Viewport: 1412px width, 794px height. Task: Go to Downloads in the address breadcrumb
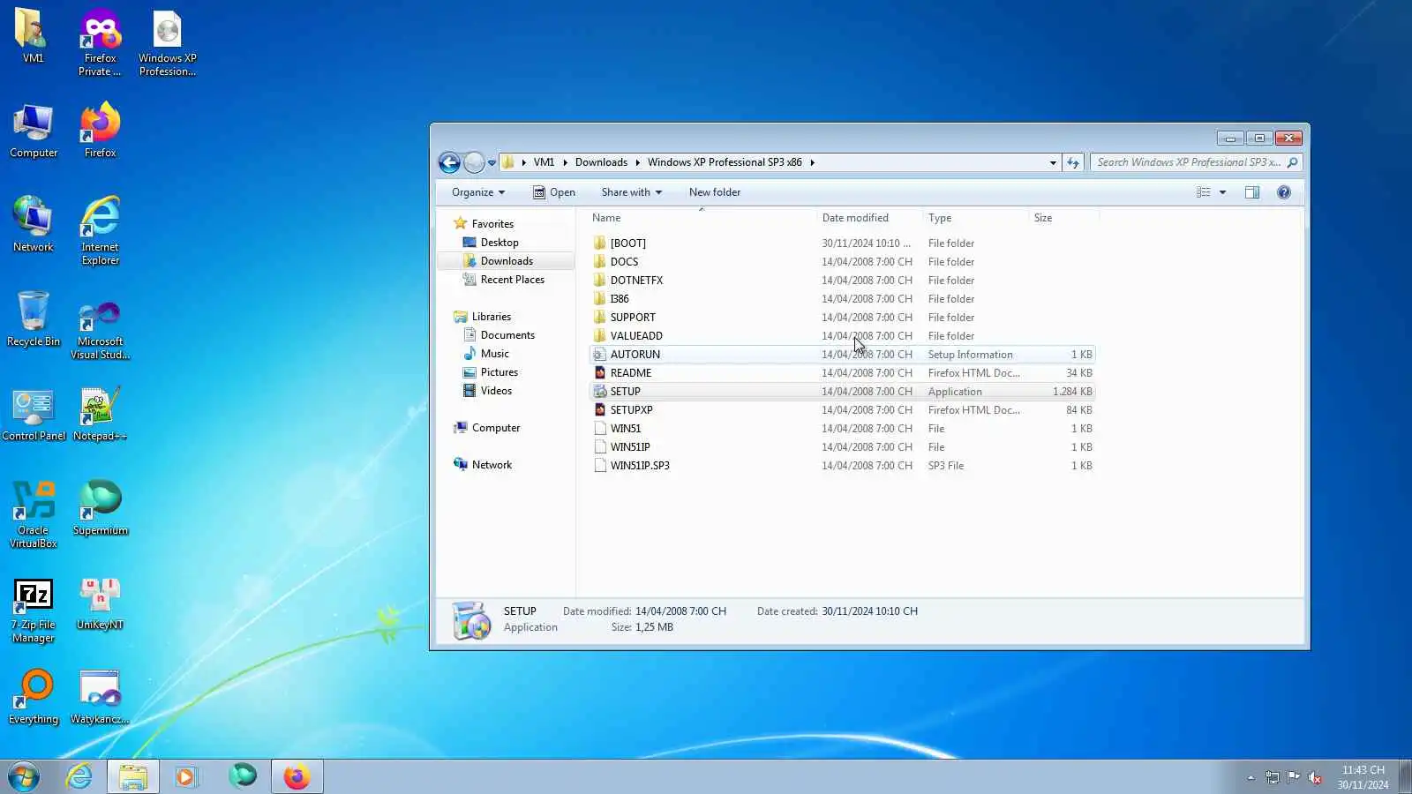601,162
